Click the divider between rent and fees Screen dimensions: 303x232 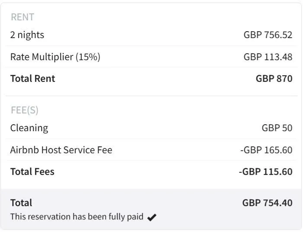[x=151, y=96]
